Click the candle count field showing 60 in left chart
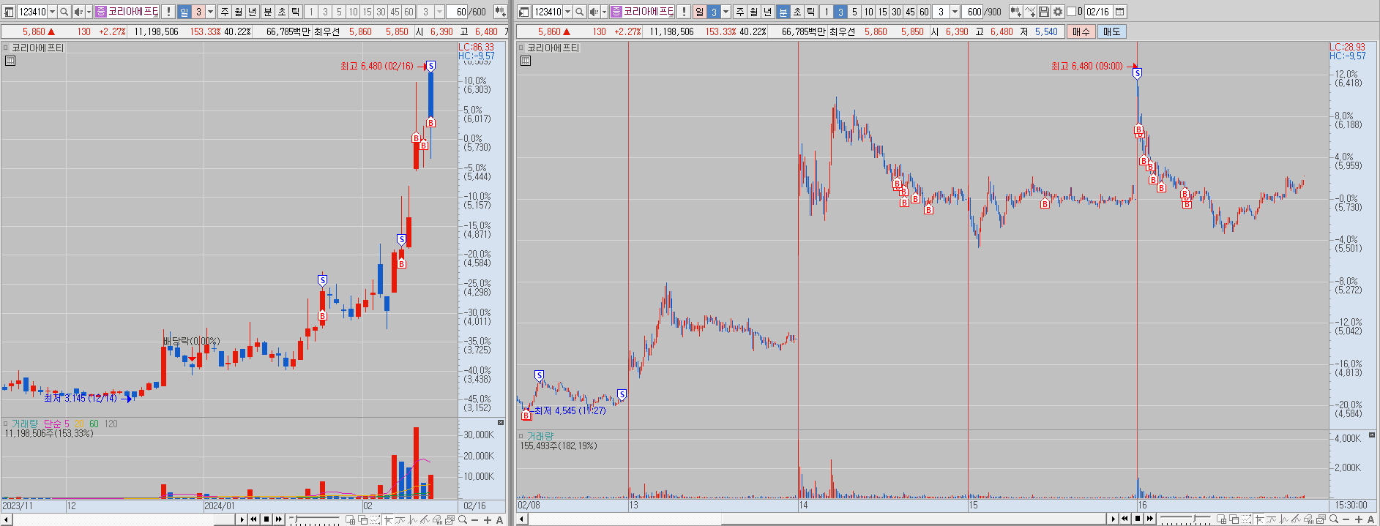This screenshot has height=526, width=1380. click(458, 12)
